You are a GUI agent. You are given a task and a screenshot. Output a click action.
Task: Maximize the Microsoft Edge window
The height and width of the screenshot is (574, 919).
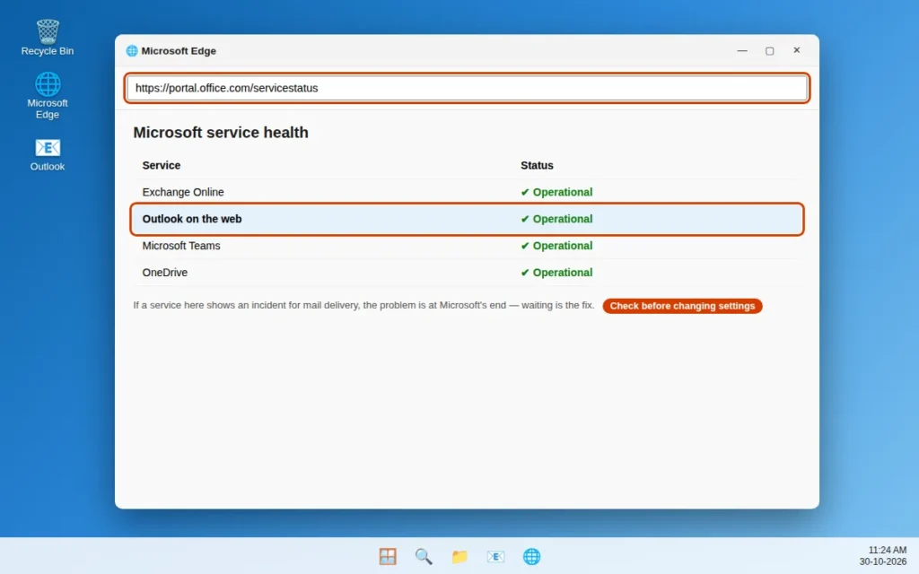(x=769, y=50)
